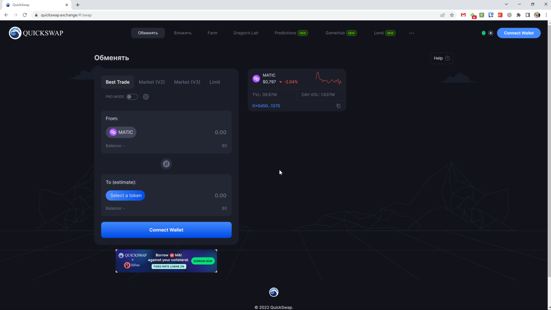Open the GameHub page
This screenshot has width=551, height=310.
341,33
